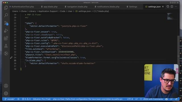The image size is (182, 102).
Task: Click Library in the breadcrumb
Action: point(32,11)
